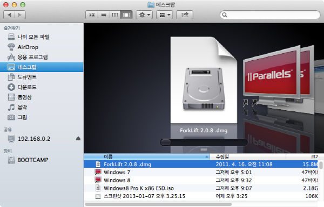
Task: Click the vertical scrollbar in file list
Action: pyautogui.click(x=321, y=165)
